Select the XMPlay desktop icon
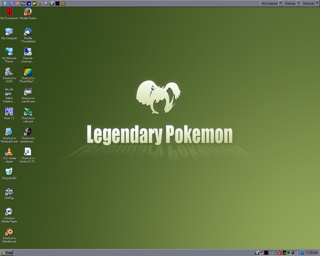The image size is (320, 256). pyautogui.click(x=9, y=192)
